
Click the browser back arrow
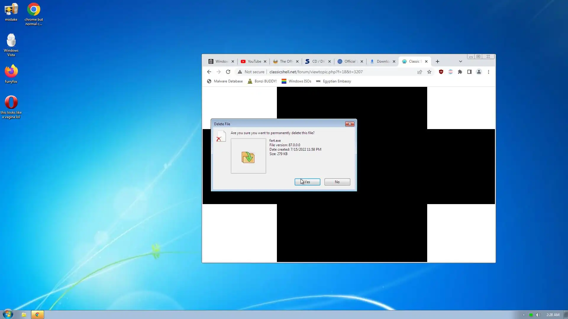click(209, 72)
